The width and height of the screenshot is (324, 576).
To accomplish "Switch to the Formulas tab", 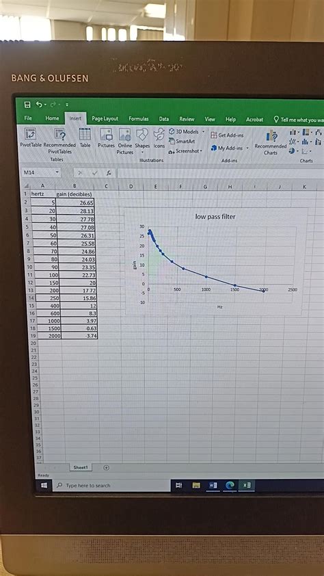I will click(x=139, y=118).
